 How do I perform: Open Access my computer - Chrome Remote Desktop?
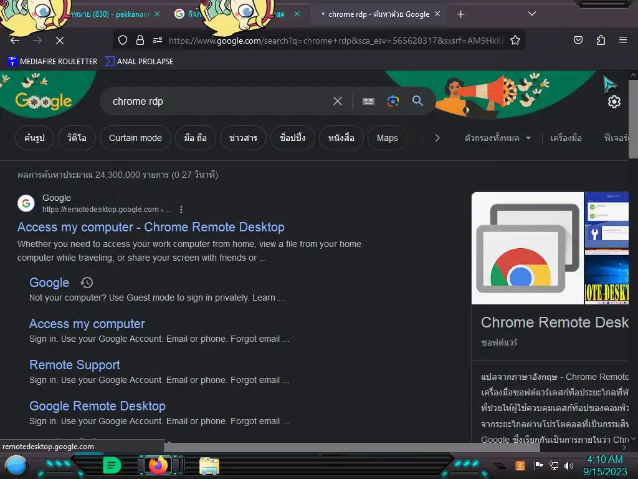151,227
